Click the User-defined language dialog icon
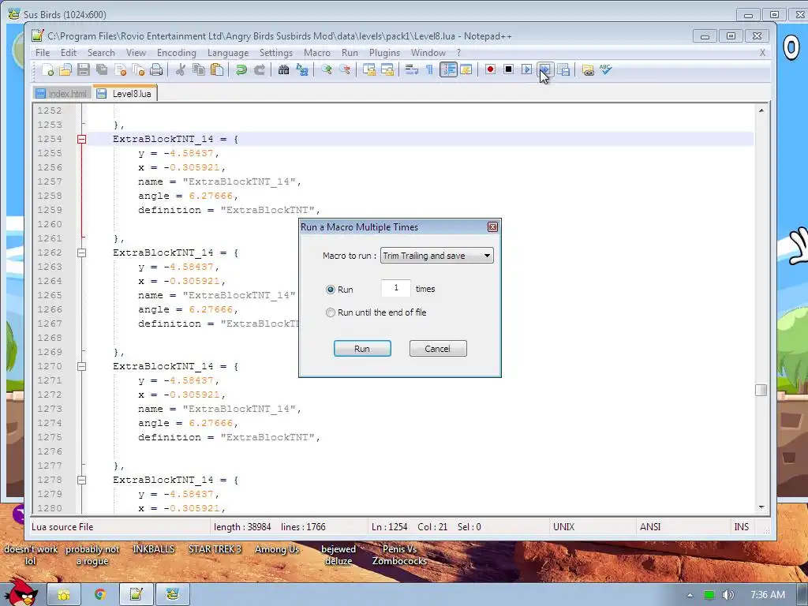The image size is (808, 606). point(466,69)
